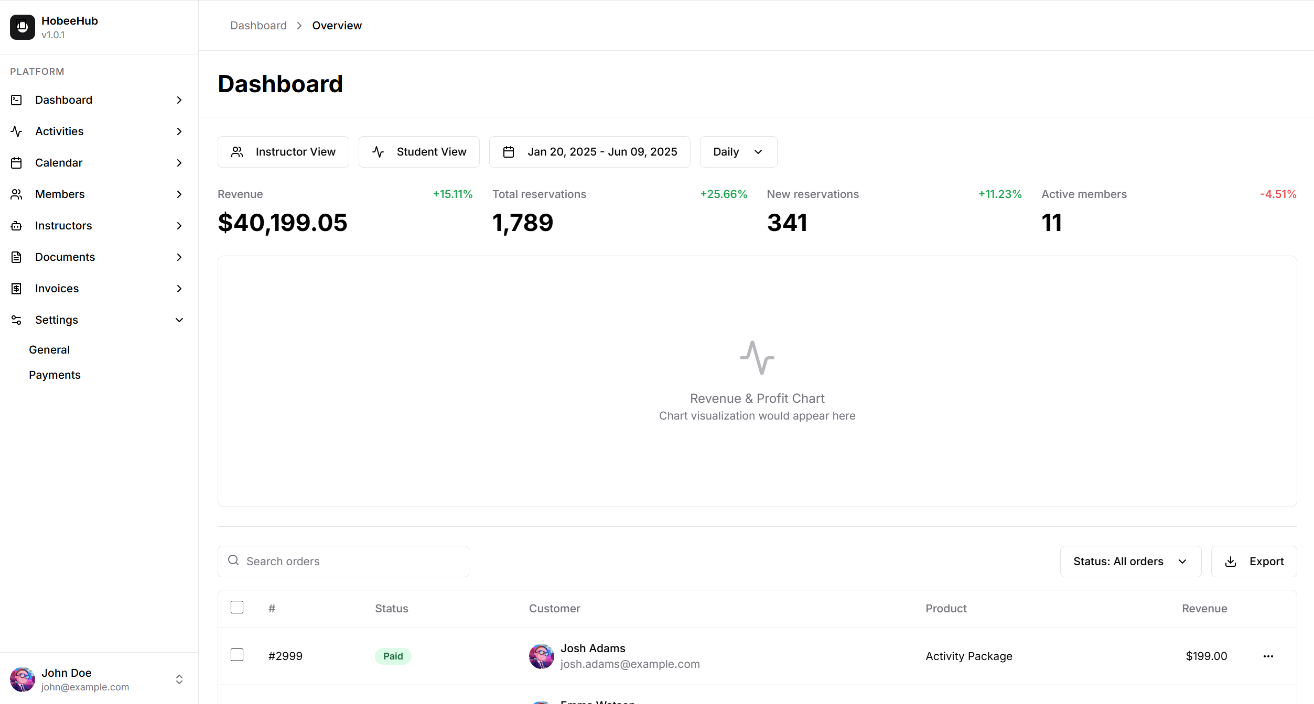Viewport: 1314px width, 704px height.
Task: Click the Settings sliders icon
Action: tap(17, 320)
